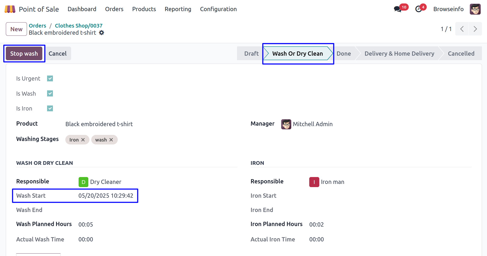Remove the wash stage tag
Screen dimensions: 487x256
click(x=111, y=140)
